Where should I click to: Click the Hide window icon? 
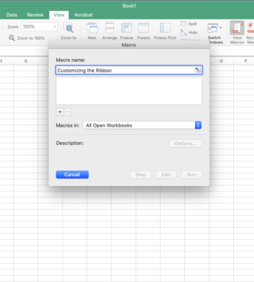pyautogui.click(x=184, y=33)
